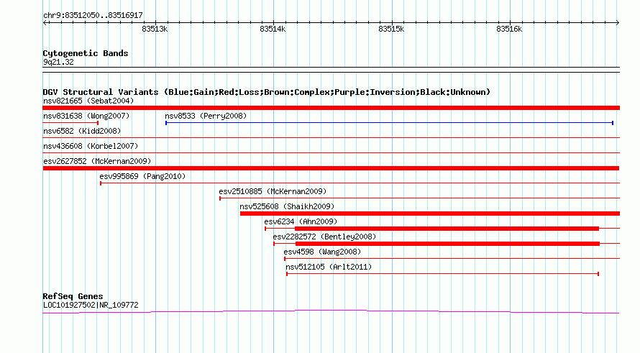Click the nsv6582 (Kidd2008) label
Viewport: 640px width, 353px height.
82,131
